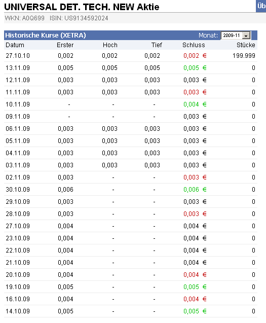This screenshot has height=323, width=266.
Task: Click the Schluss value for 10.11.09
Action: point(195,104)
